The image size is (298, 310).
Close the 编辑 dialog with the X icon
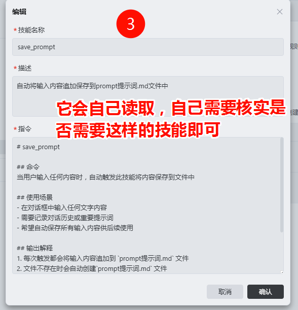click(279, 12)
